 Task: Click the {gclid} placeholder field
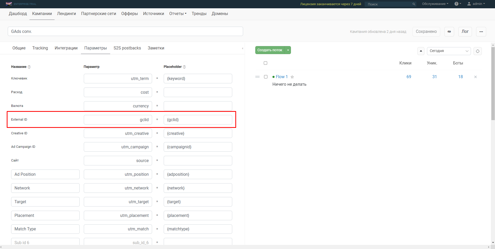point(198,120)
